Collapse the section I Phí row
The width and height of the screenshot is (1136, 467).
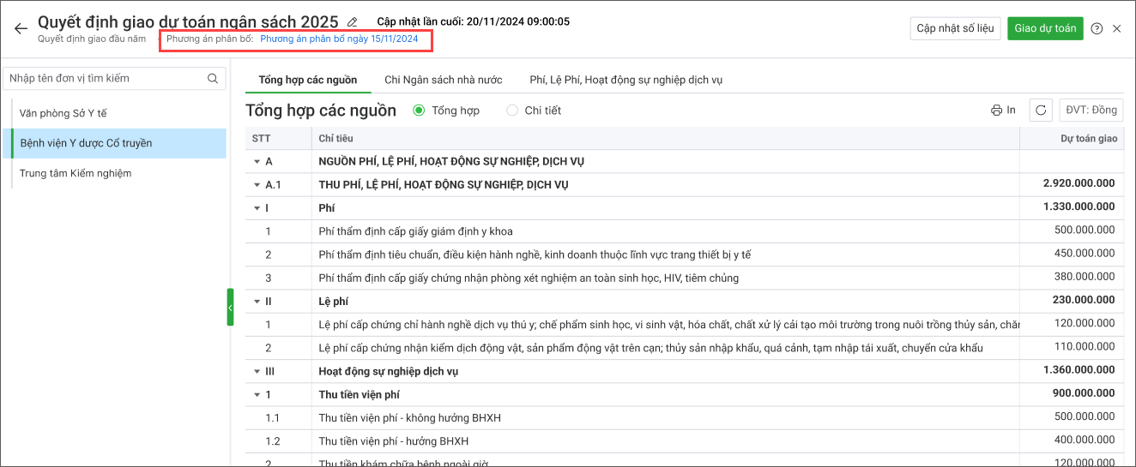257,208
